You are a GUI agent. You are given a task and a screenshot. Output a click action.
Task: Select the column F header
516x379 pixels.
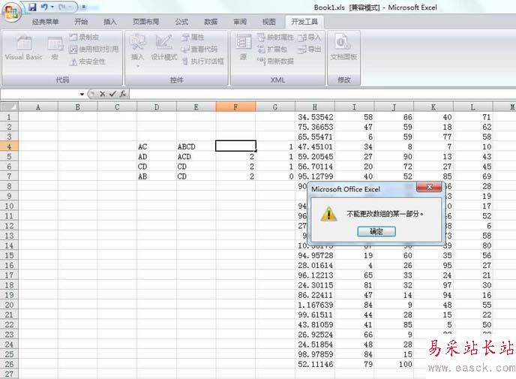235,107
